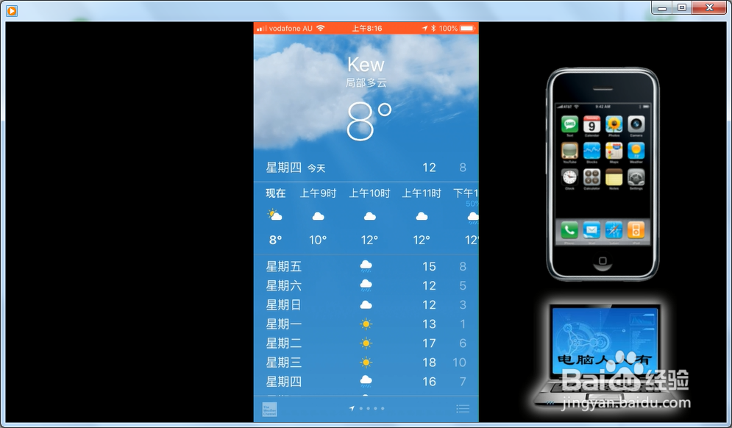Close the video player window
Viewport: 732px width, 428px height.
click(x=709, y=7)
